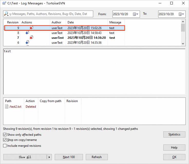Click the deleted action icon in revision 7
This screenshot has width=189, height=164.
(31, 38)
